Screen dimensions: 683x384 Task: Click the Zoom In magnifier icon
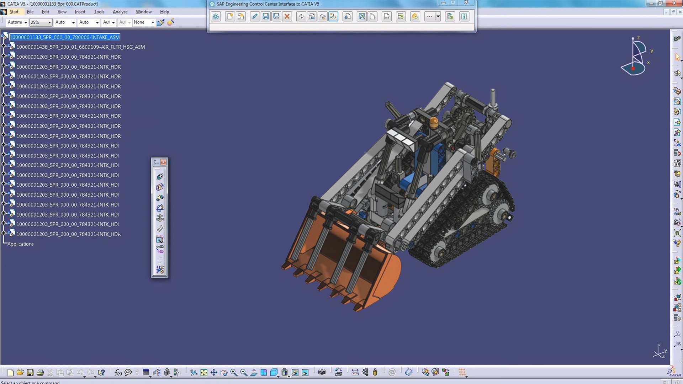(234, 372)
